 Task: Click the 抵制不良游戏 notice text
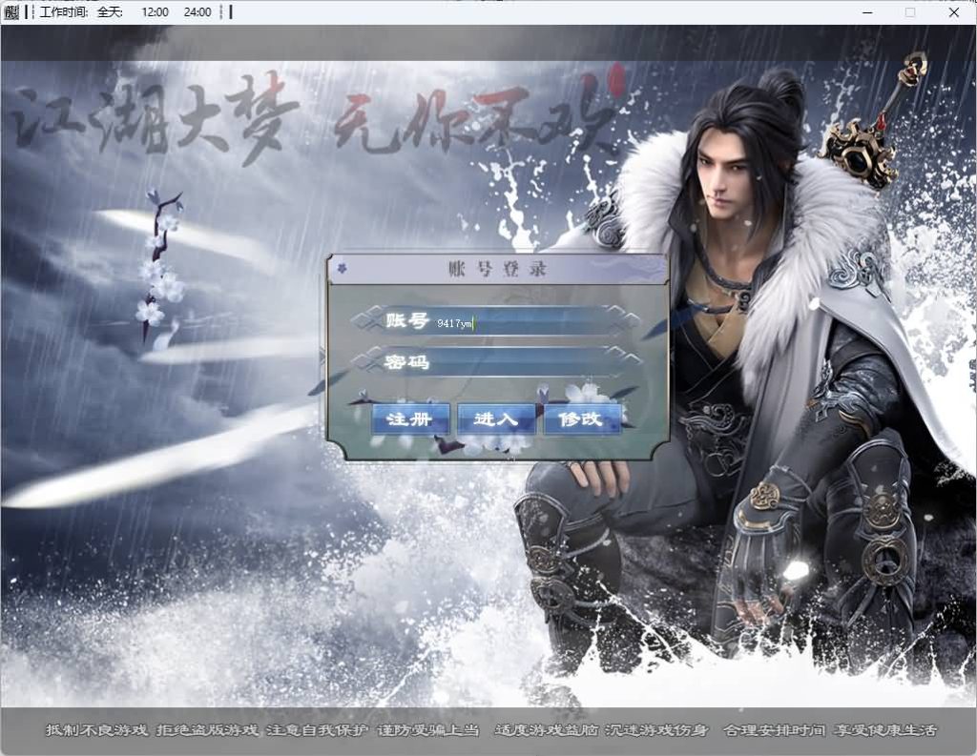(96, 730)
